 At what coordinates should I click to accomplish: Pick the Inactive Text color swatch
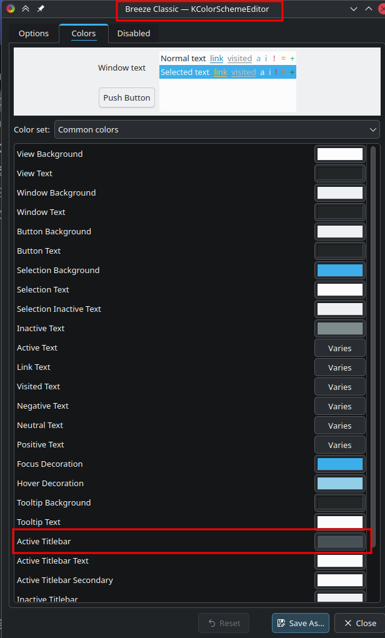click(x=340, y=328)
